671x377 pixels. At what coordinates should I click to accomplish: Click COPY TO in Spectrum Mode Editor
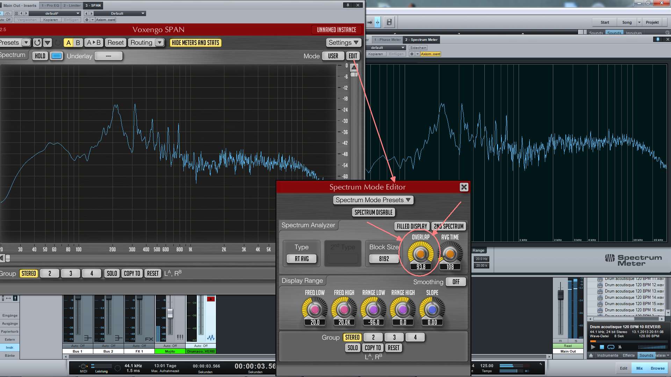[373, 348]
